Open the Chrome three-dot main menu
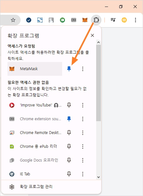 pyautogui.click(x=136, y=20)
